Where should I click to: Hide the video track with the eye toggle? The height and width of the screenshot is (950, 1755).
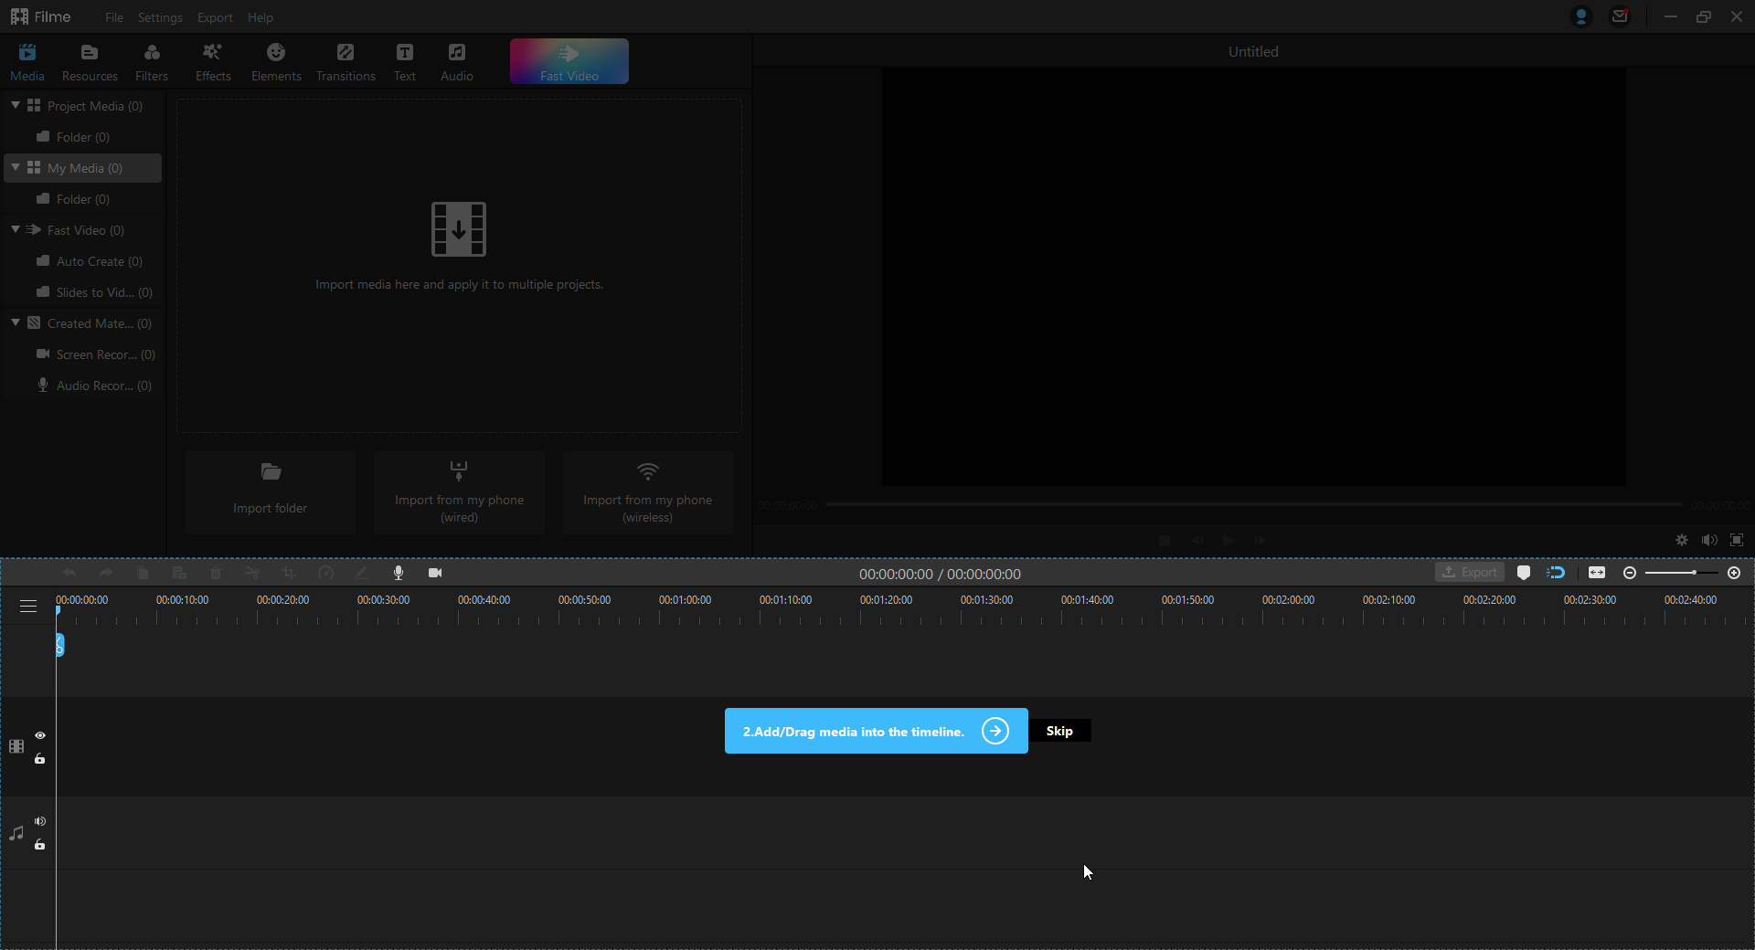[40, 735]
